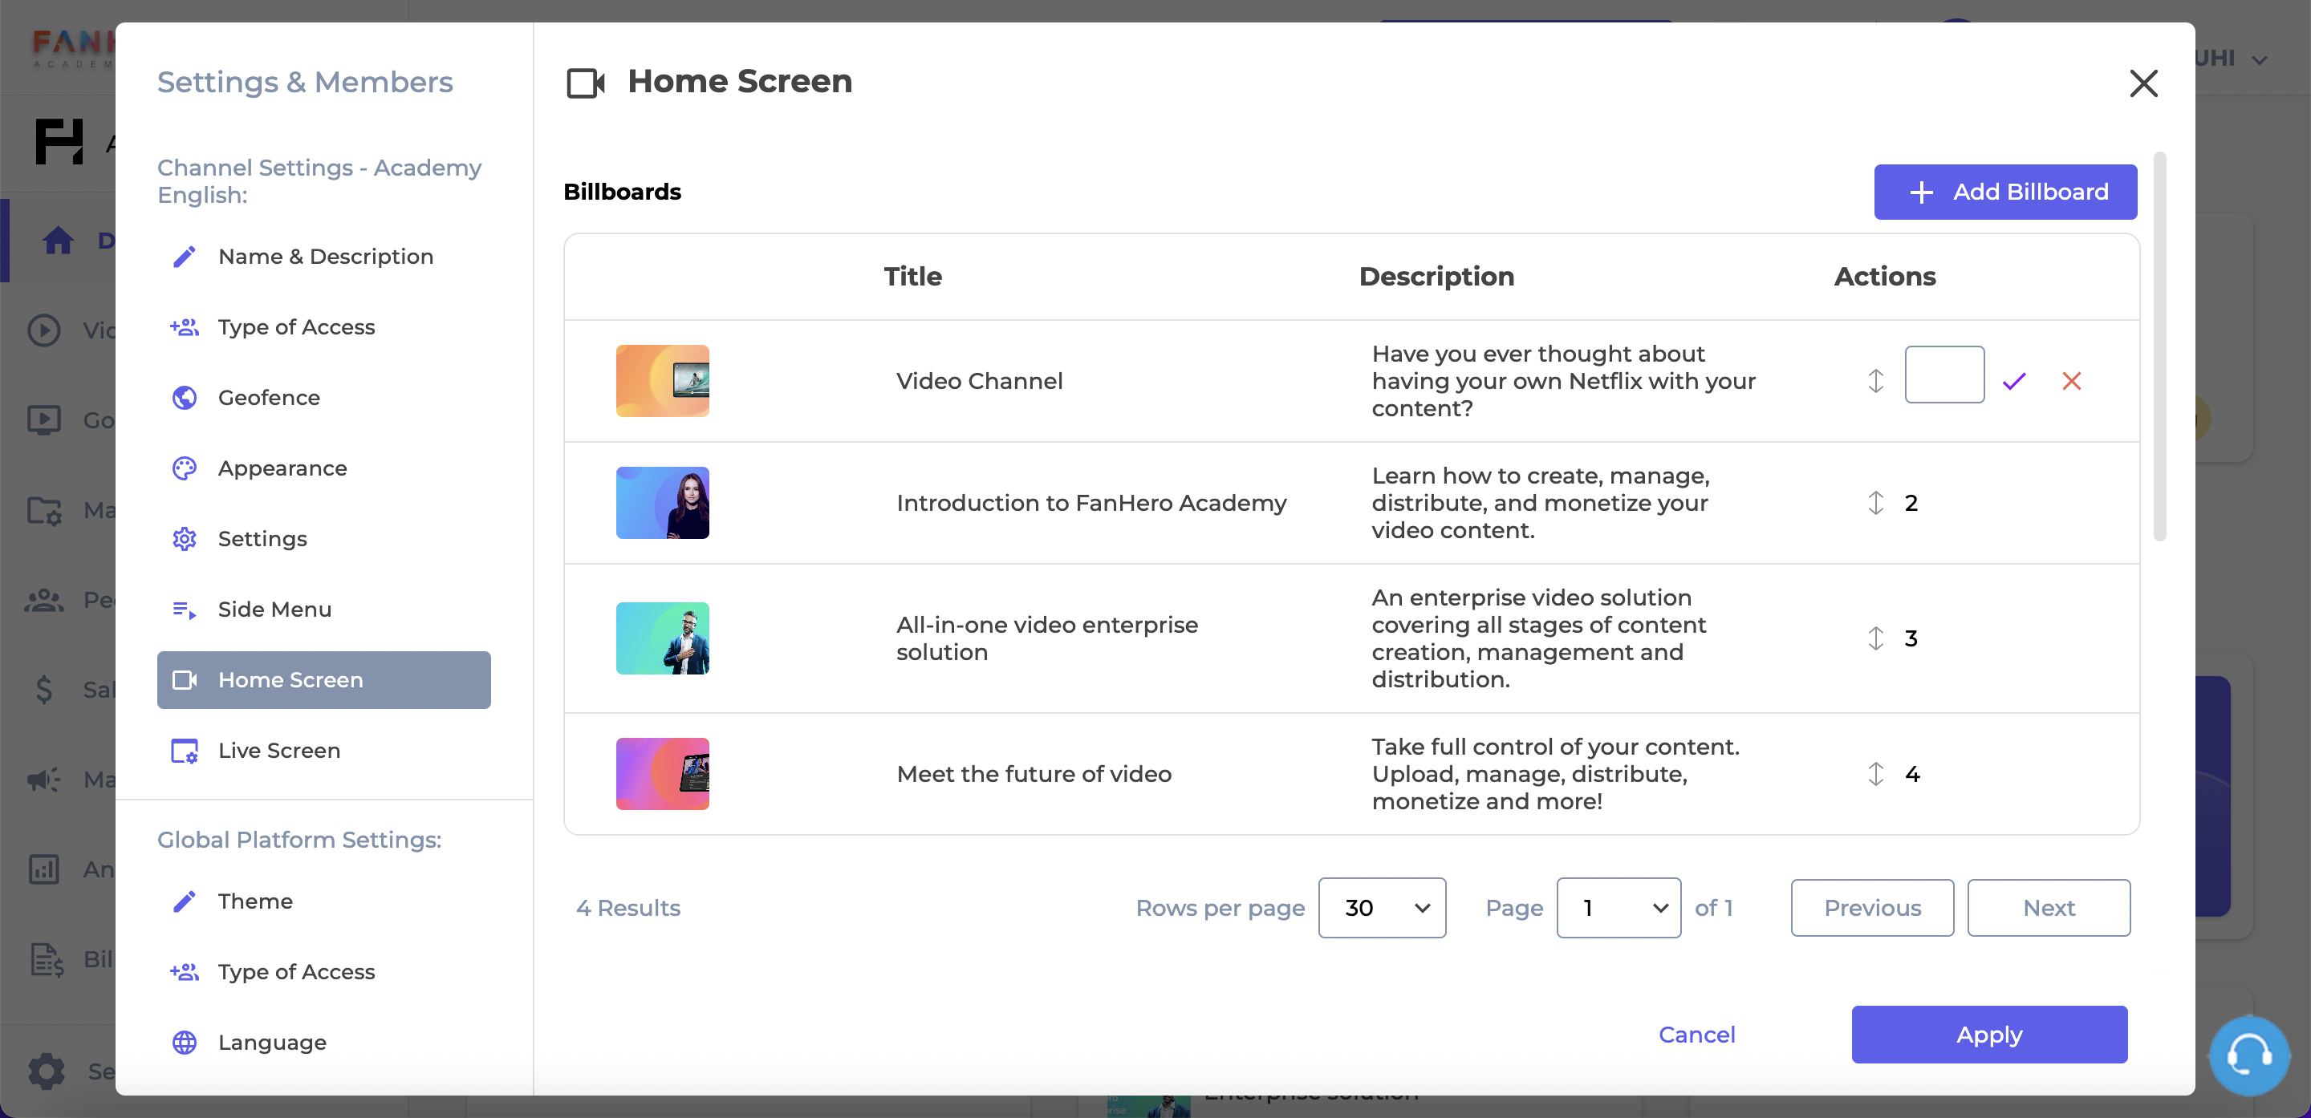Click reorder arrows on Meet the future of video row
This screenshot has height=1118, width=2311.
(1876, 774)
